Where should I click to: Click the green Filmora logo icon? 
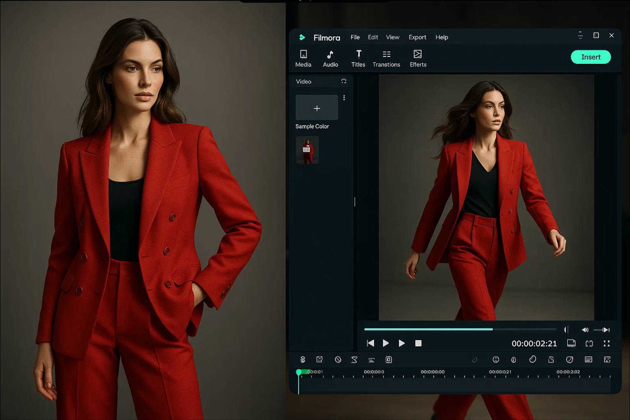coord(302,37)
